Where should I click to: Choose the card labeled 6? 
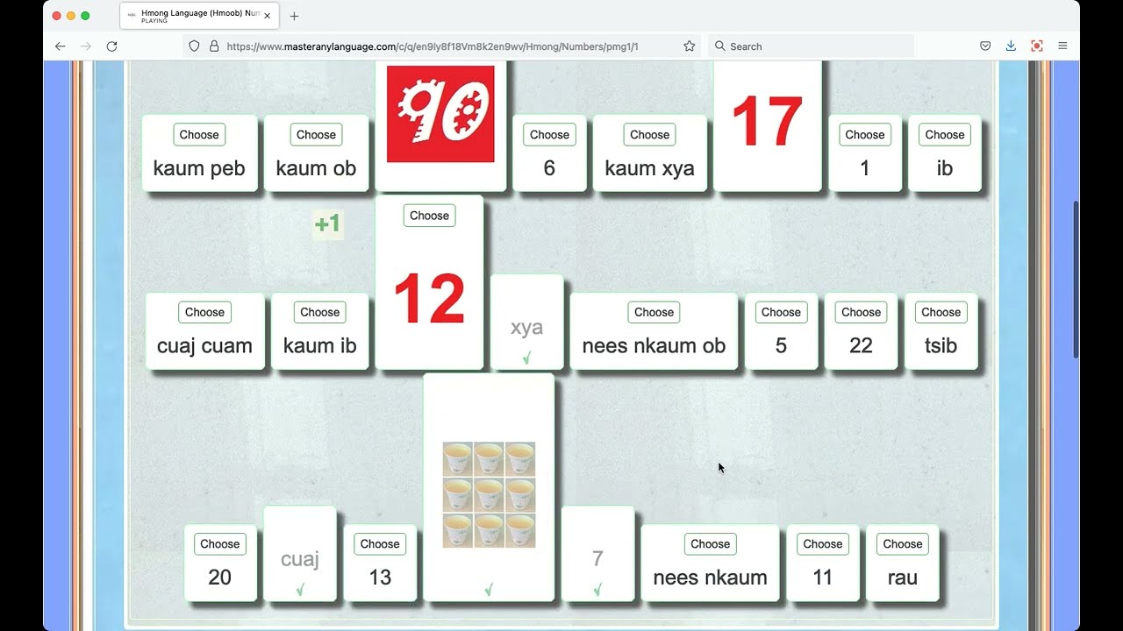tap(549, 135)
